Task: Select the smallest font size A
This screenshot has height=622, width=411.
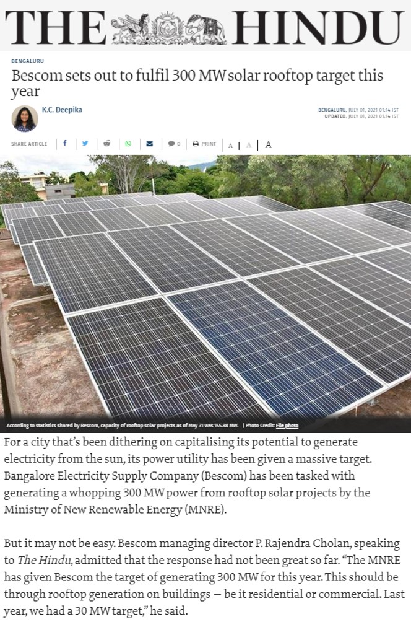Action: pos(230,146)
